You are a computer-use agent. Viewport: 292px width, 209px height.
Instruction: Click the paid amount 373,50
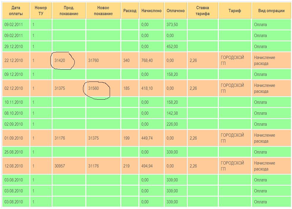172,25
